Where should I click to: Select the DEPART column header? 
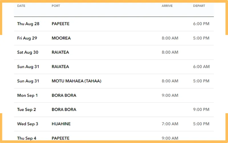pos(199,6)
